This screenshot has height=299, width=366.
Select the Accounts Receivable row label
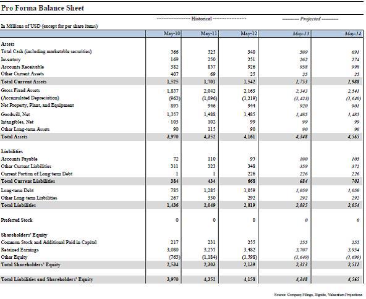click(22, 67)
